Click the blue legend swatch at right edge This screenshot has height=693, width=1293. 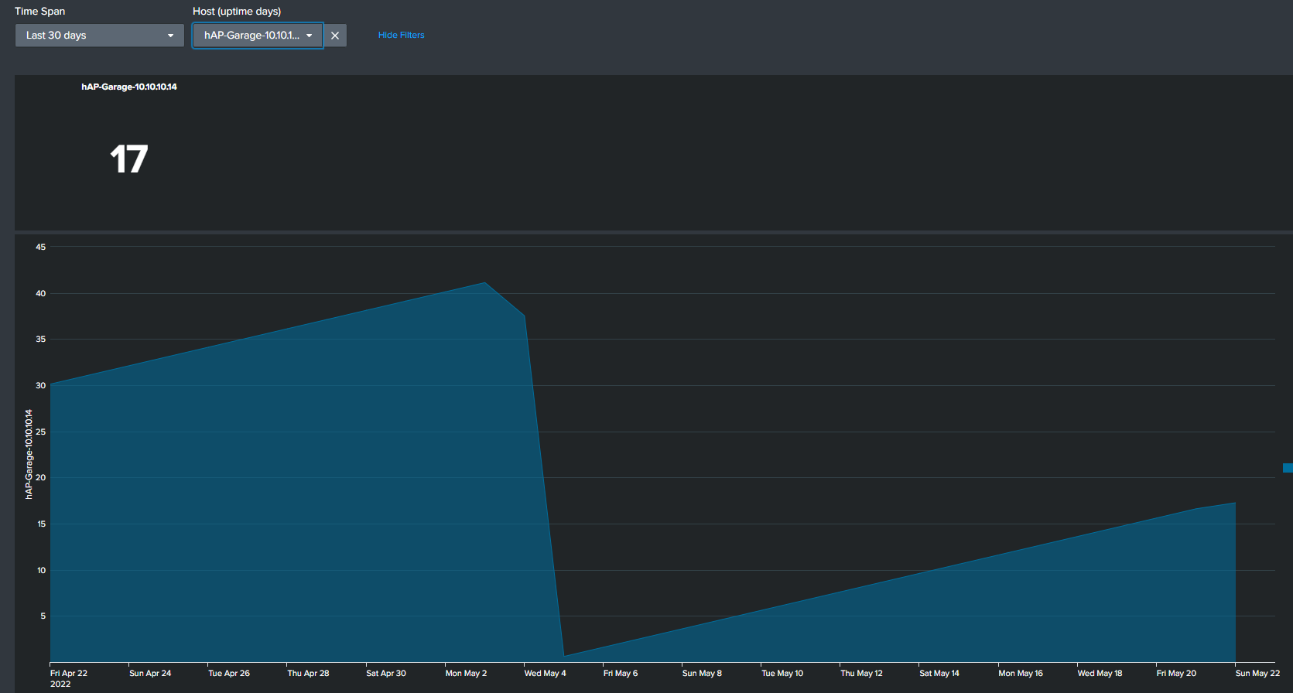point(1288,468)
